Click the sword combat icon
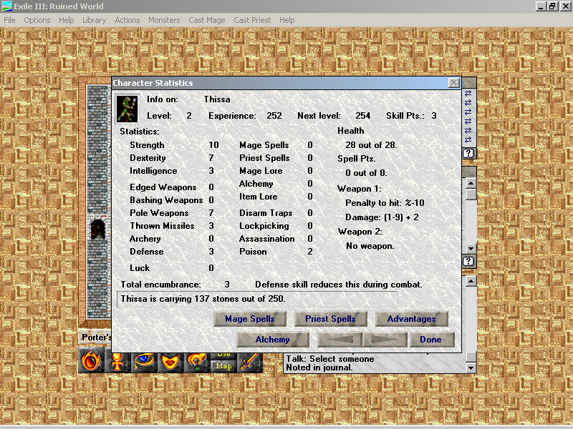573x429 pixels. [249, 362]
